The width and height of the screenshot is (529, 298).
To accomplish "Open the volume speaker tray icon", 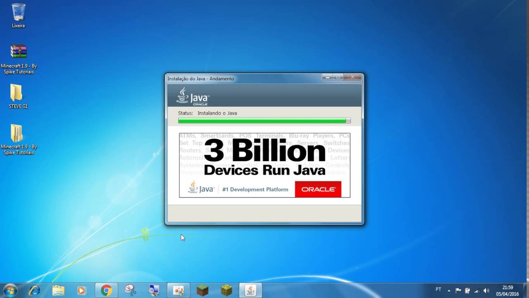I will pyautogui.click(x=486, y=291).
